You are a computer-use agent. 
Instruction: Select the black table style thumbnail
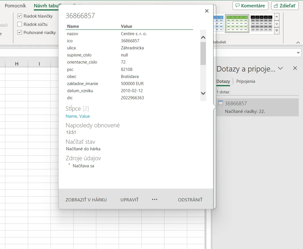coord(262,24)
